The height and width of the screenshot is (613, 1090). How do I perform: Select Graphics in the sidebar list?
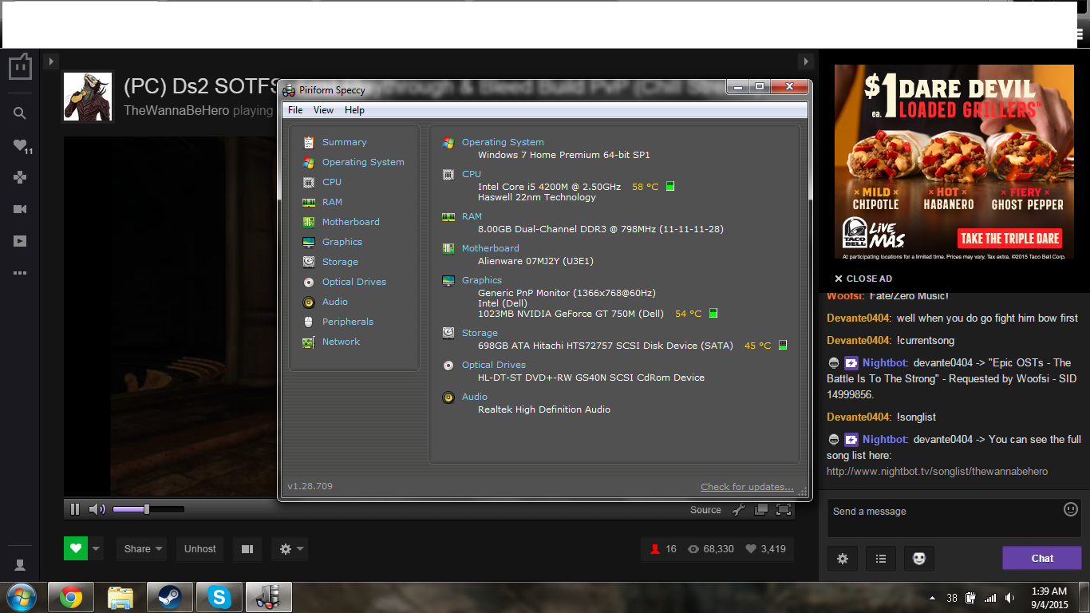coord(342,242)
